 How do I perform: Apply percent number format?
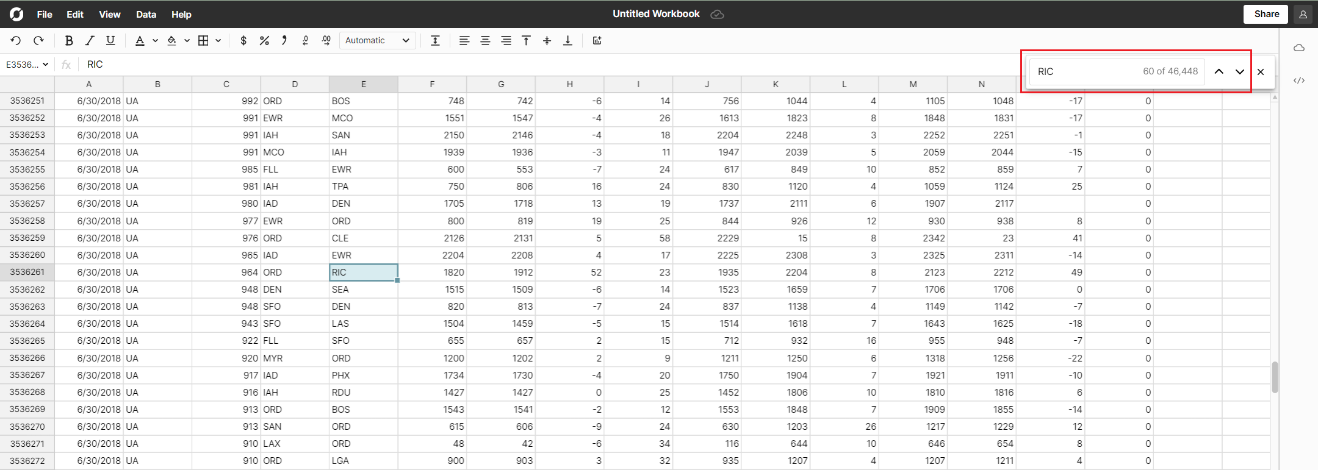tap(264, 41)
